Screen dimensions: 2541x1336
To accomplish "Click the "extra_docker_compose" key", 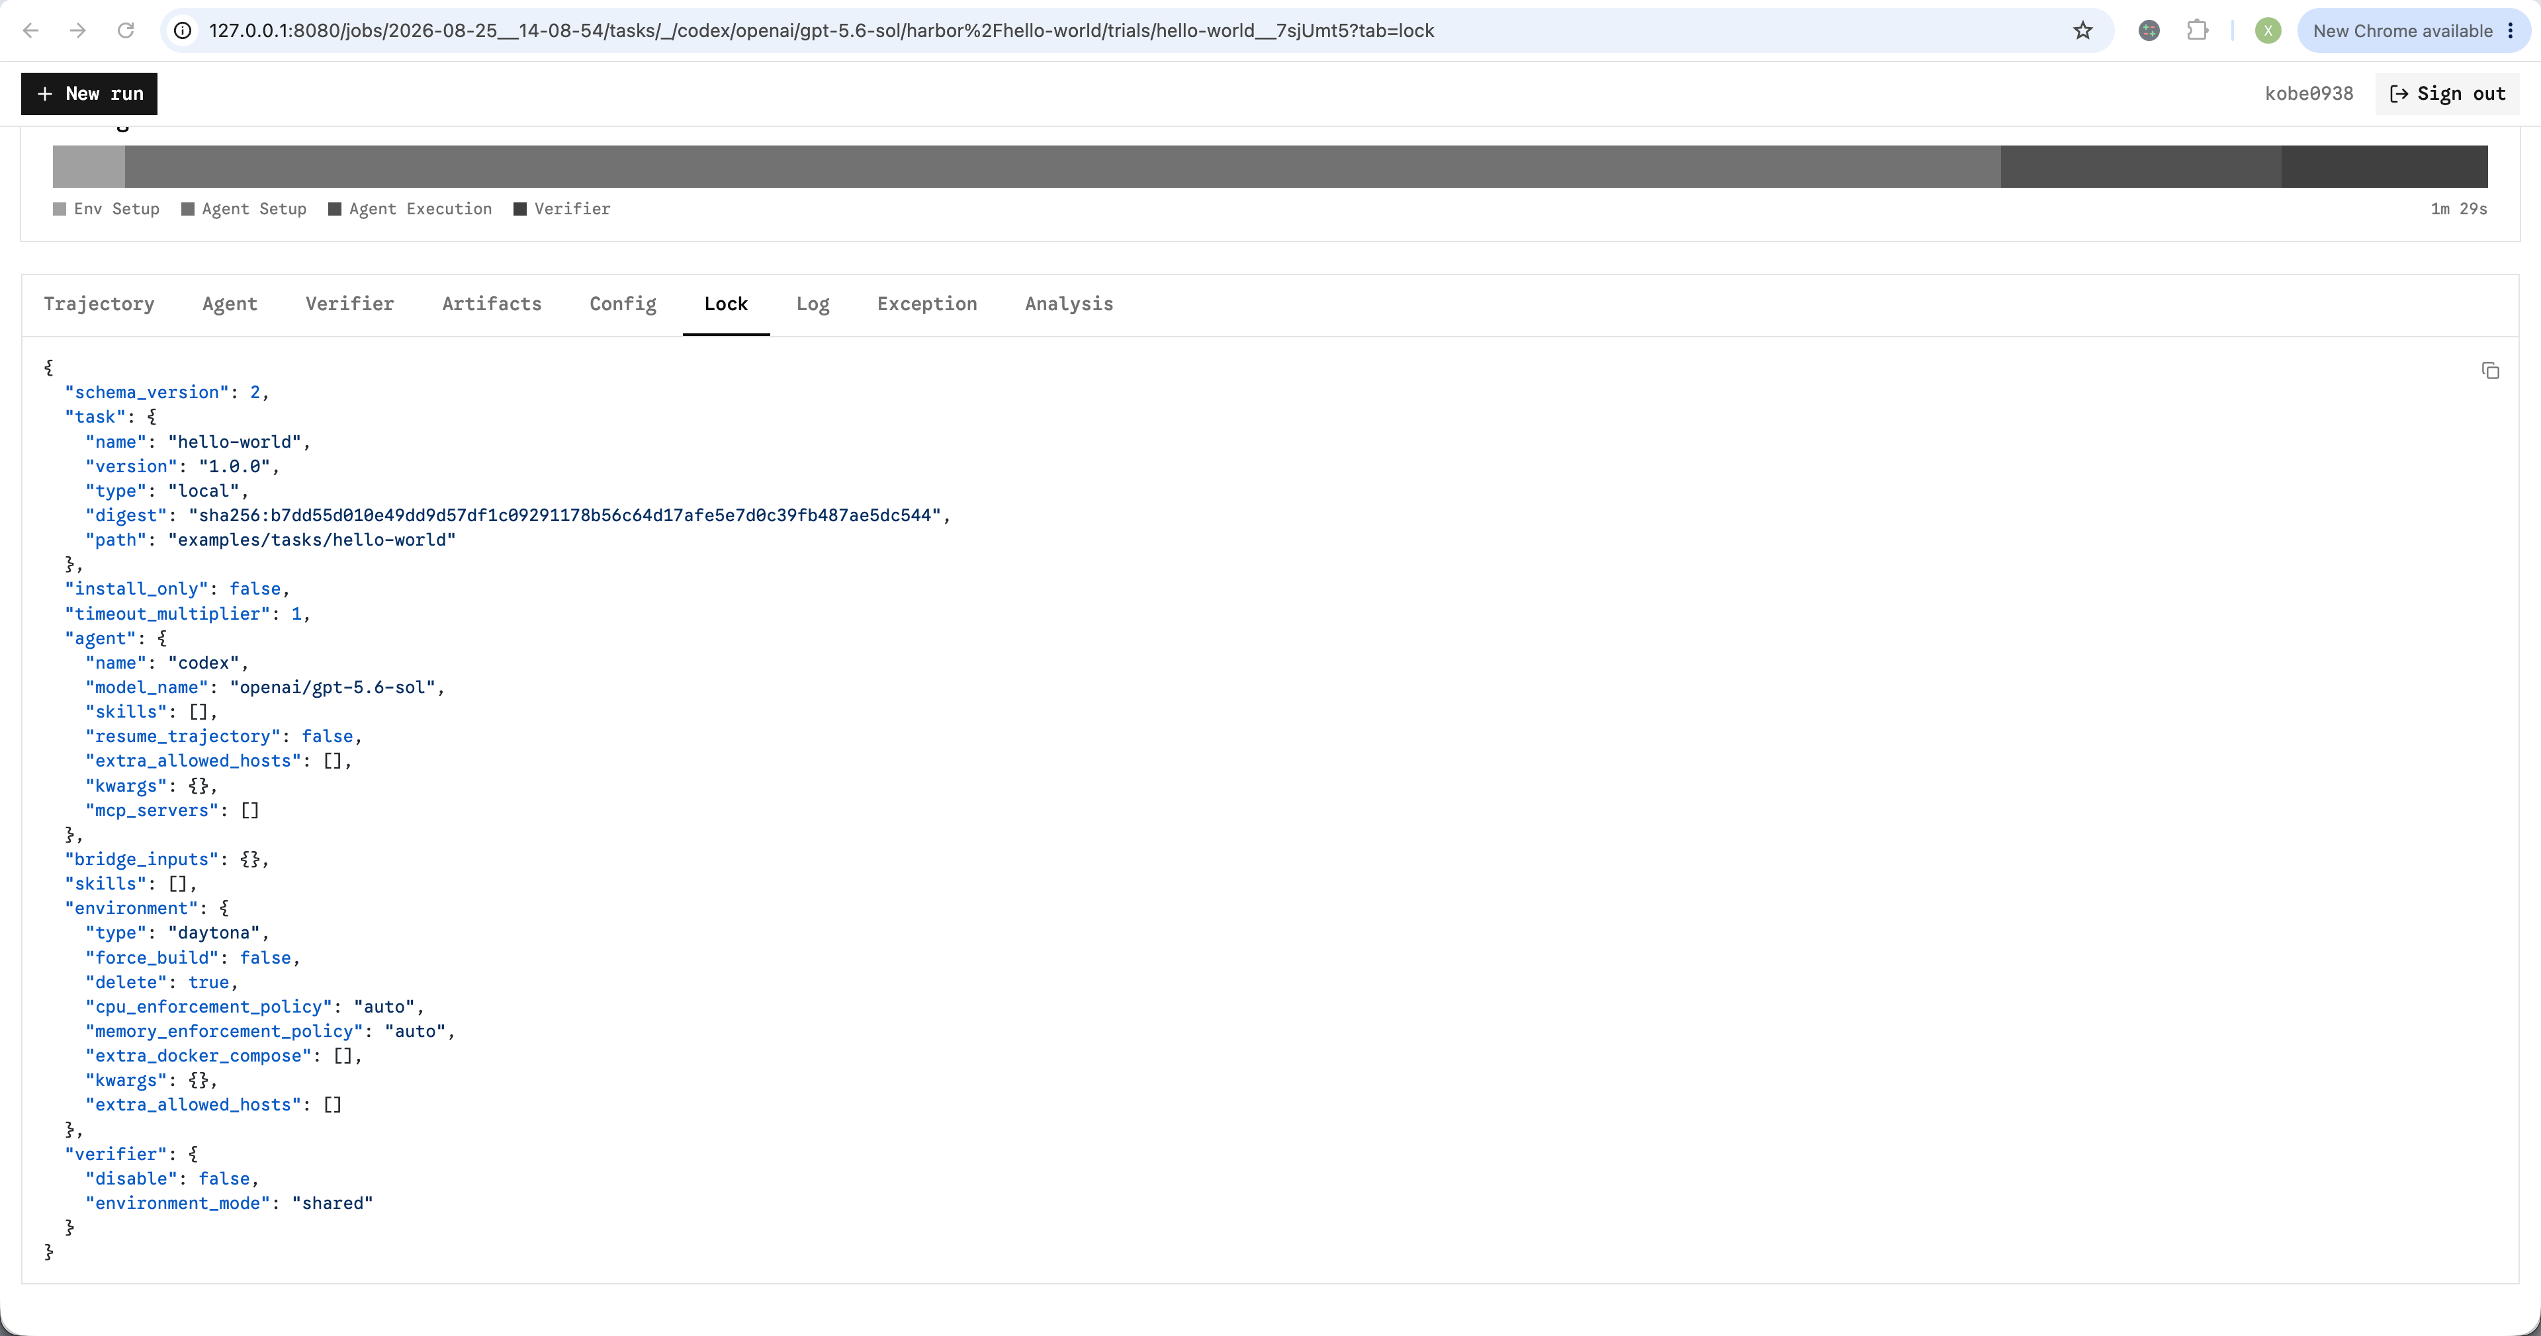I will pos(199,1056).
